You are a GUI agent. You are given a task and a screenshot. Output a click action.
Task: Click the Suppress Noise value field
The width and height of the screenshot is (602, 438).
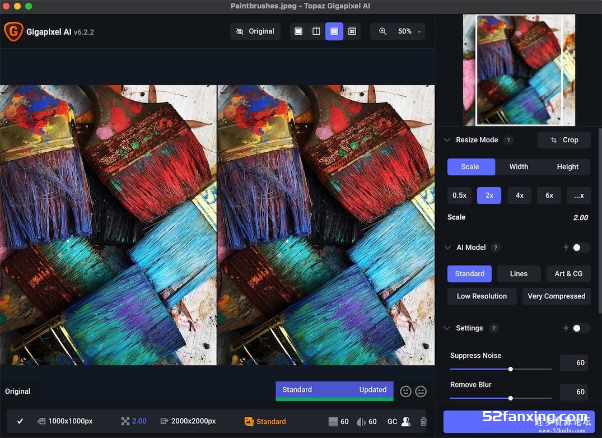click(x=575, y=363)
